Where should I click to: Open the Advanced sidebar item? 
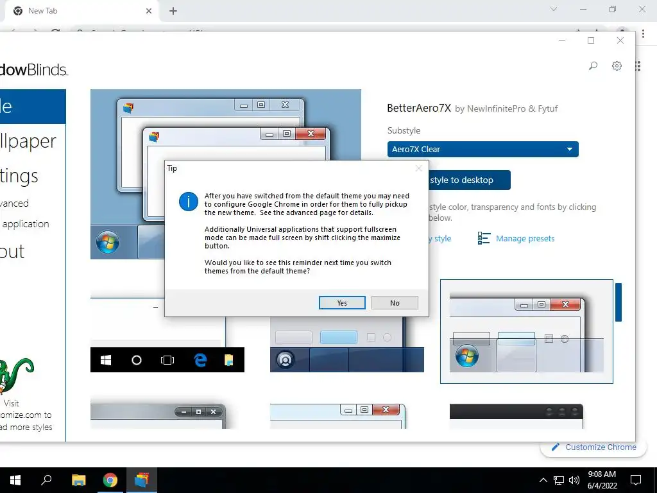pos(15,203)
